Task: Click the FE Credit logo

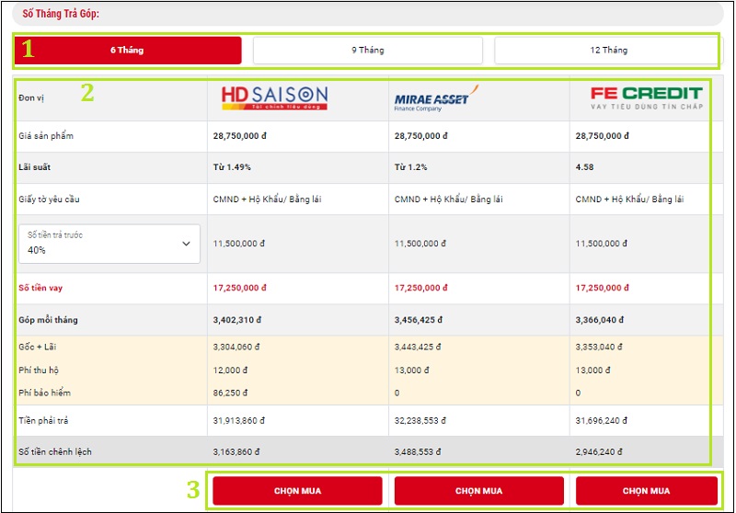Action: [646, 97]
